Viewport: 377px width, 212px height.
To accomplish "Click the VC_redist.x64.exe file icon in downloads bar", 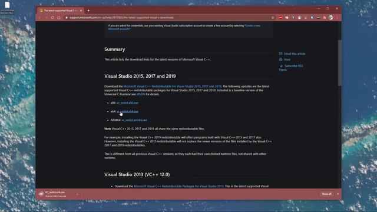I will click(41, 194).
